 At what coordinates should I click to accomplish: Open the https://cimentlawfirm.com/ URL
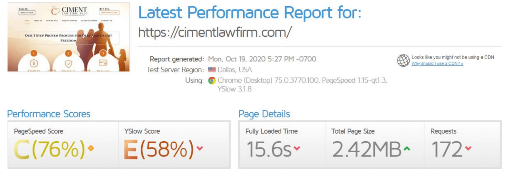[x=215, y=32]
